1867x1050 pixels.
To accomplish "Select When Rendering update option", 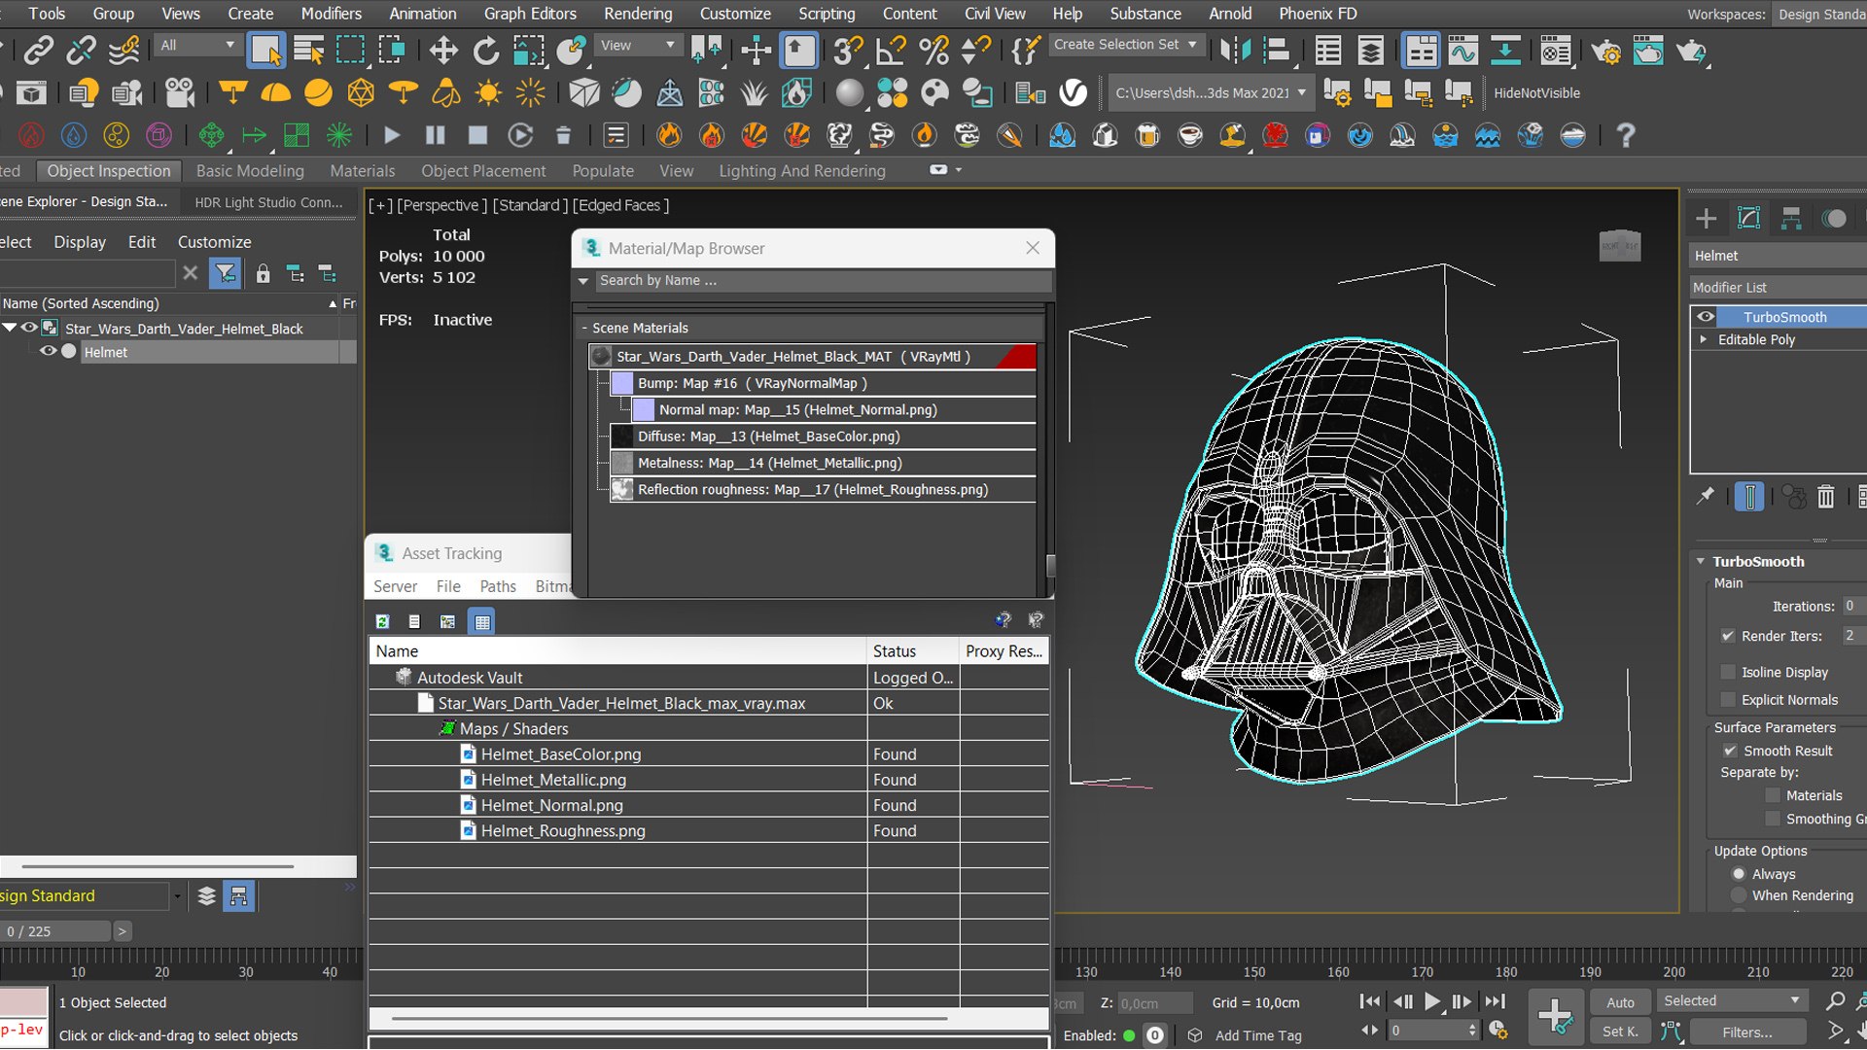I will click(1739, 895).
